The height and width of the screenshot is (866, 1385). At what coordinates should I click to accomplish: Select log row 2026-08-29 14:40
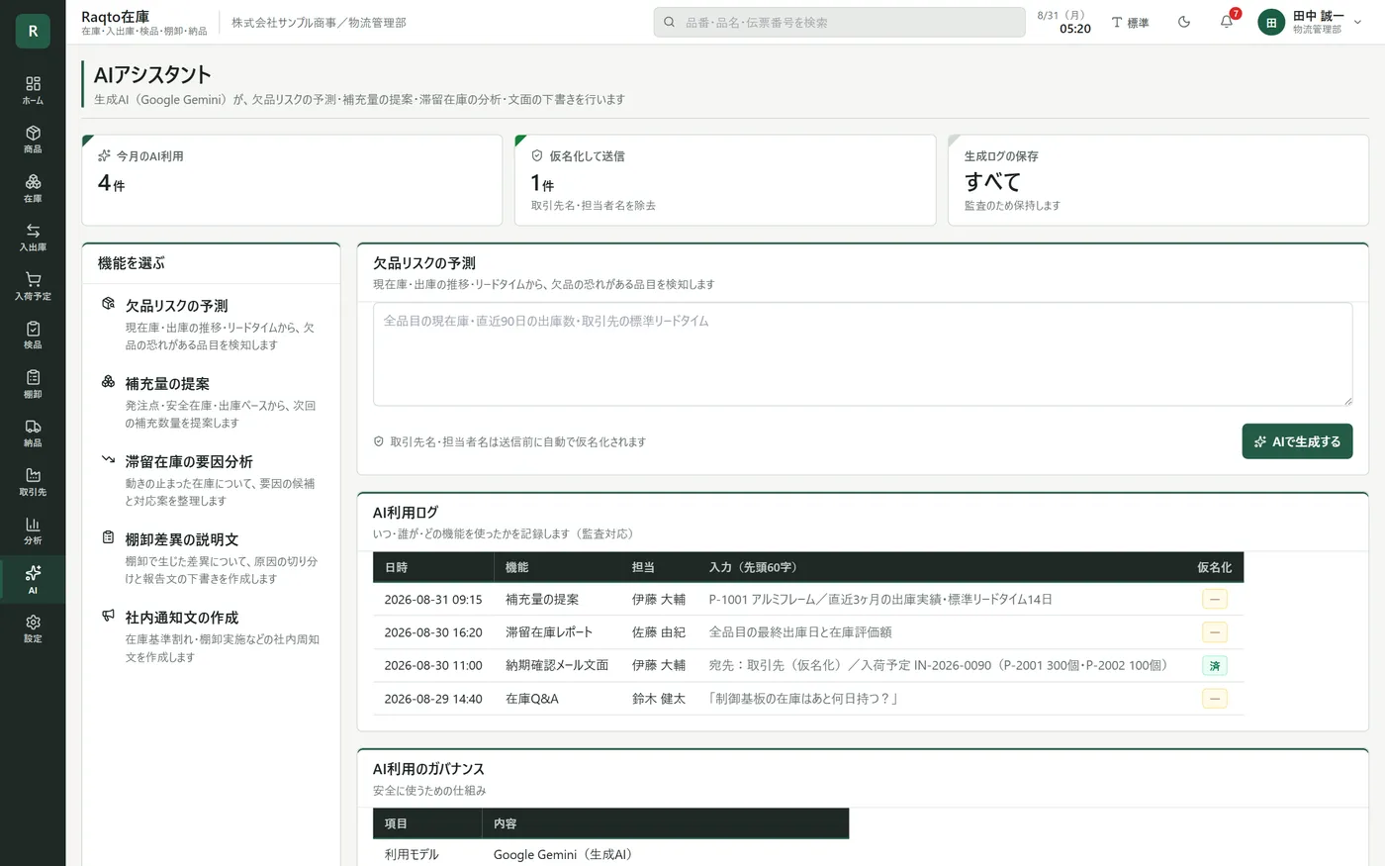point(808,699)
